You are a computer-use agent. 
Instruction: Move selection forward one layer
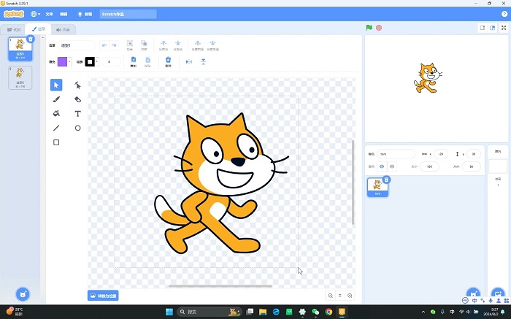tap(164, 45)
